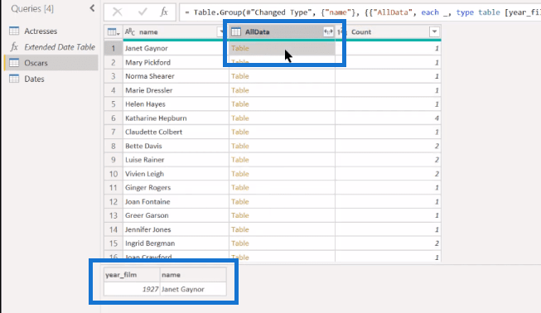Screen dimensions: 541x313
Task: Click the ABC text type icon of name column
Action: click(x=130, y=32)
